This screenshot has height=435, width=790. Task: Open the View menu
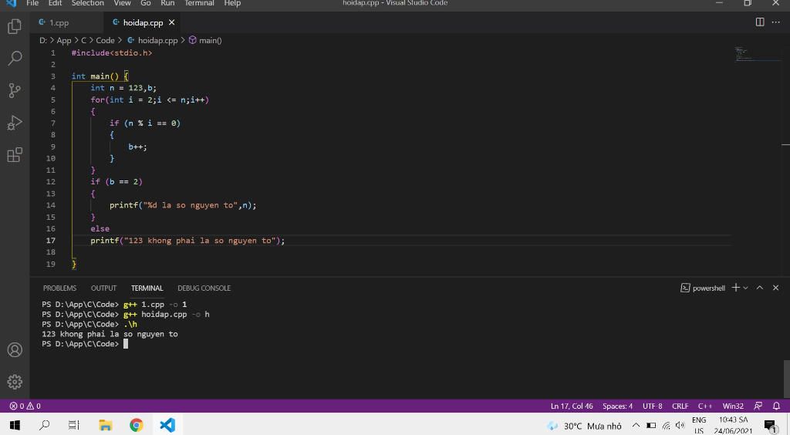[122, 3]
